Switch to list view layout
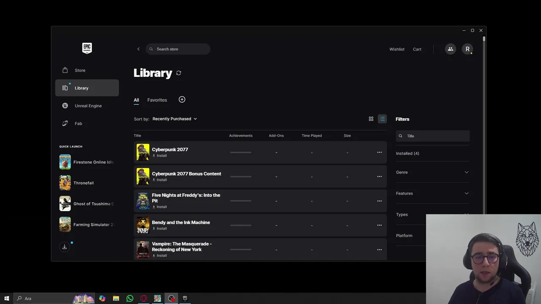The width and height of the screenshot is (541, 304). pos(382,119)
